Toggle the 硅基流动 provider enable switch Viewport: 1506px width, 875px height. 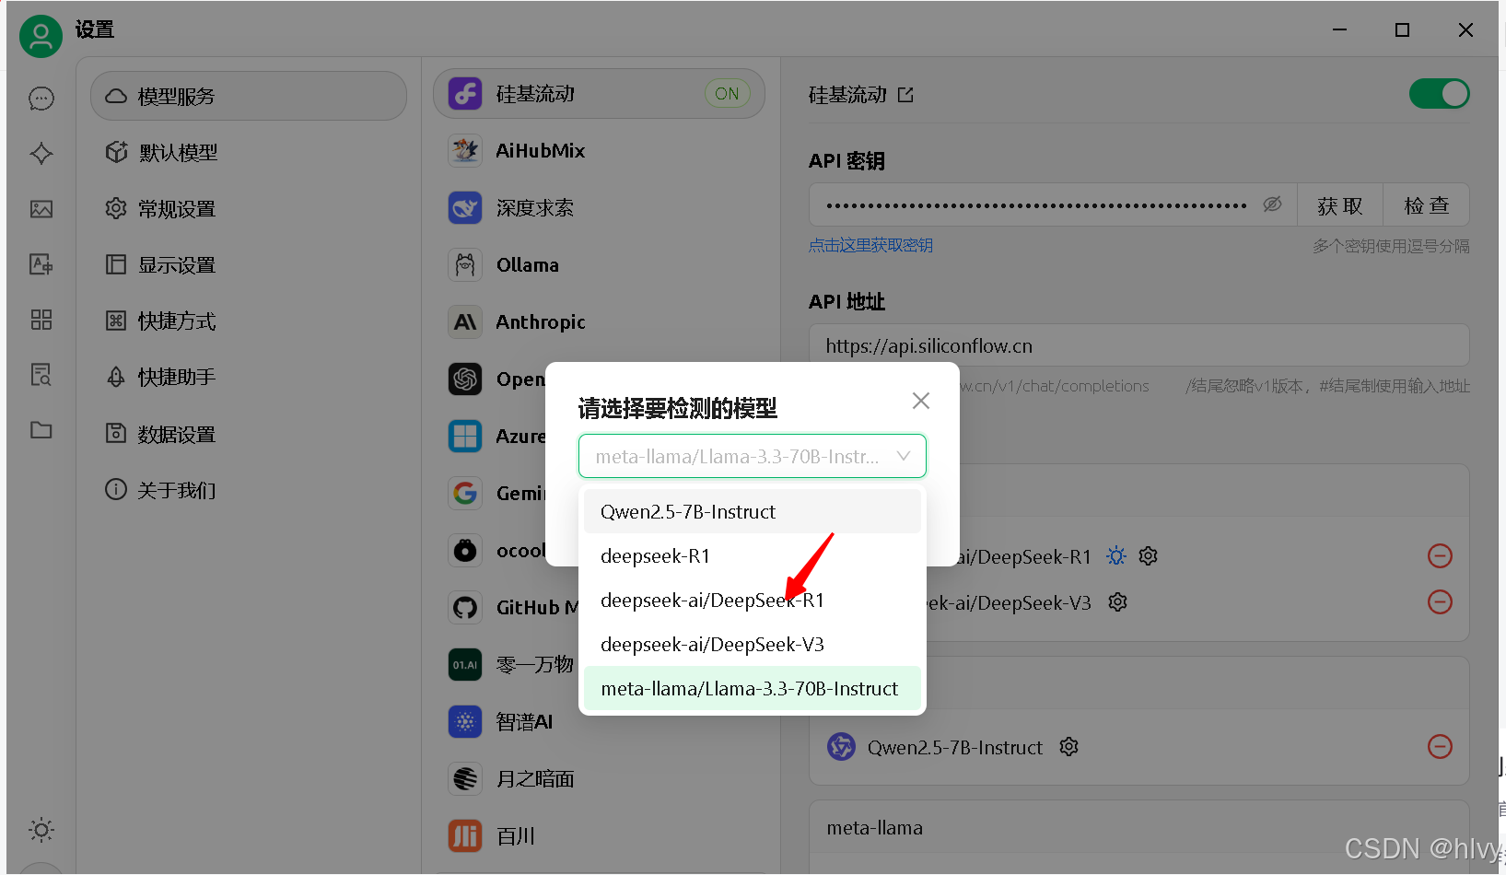(x=1439, y=94)
